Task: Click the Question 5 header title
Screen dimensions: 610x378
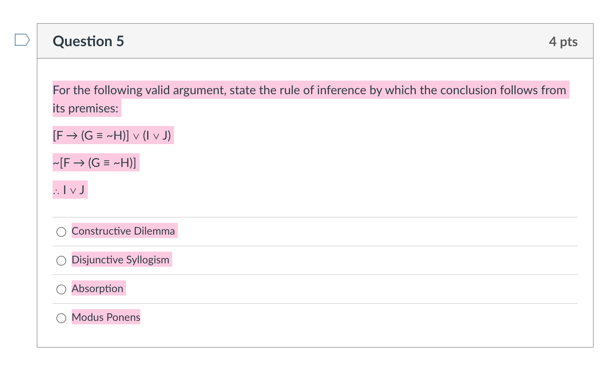Action: click(88, 41)
